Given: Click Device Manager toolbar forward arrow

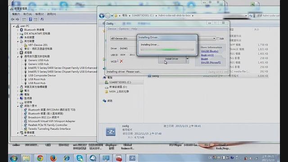Looking at the screenshot, I should (x=18, y=19).
